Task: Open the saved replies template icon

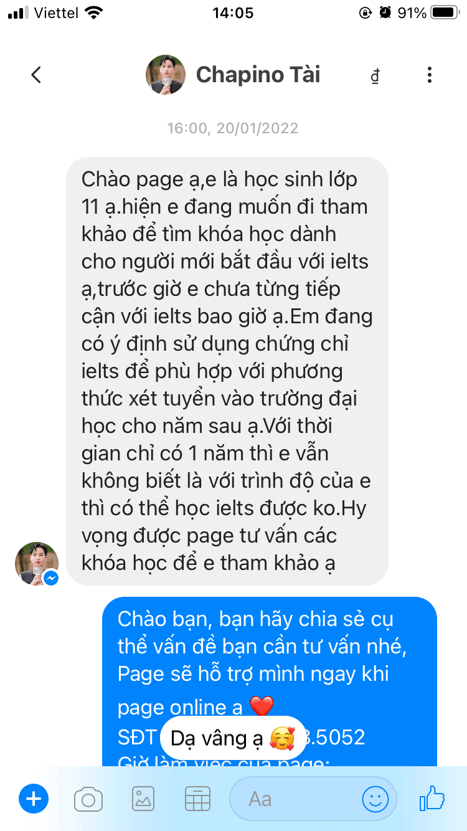Action: click(x=198, y=799)
